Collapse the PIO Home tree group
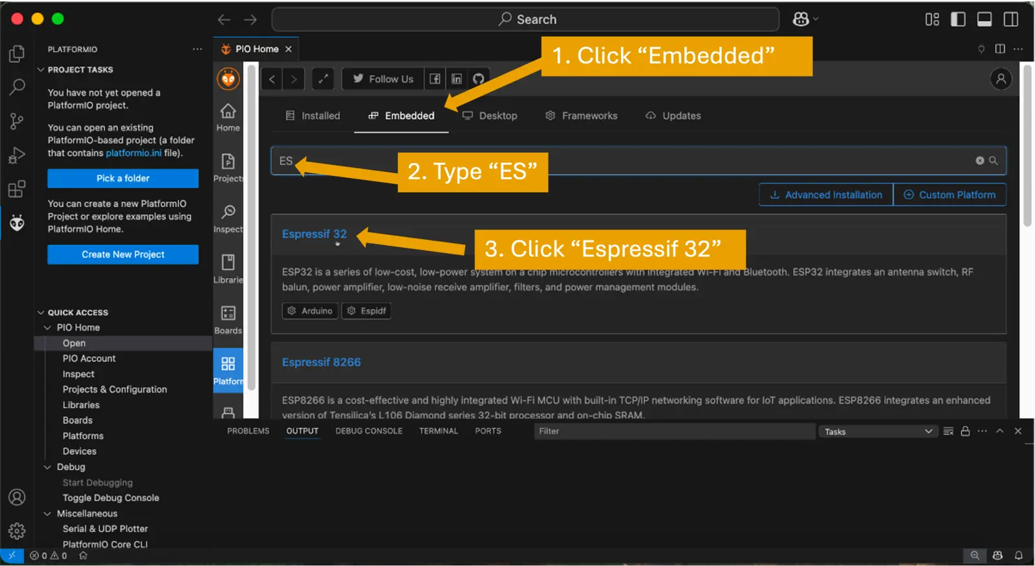This screenshot has height=566, width=1035. point(47,328)
